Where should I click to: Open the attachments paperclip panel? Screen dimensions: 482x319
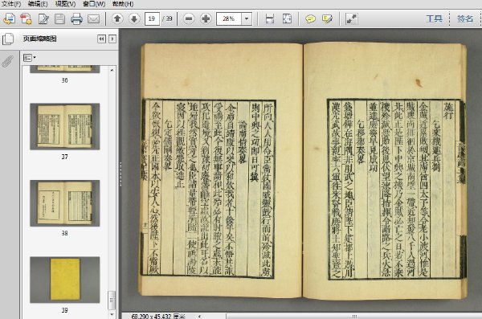pyautogui.click(x=7, y=61)
